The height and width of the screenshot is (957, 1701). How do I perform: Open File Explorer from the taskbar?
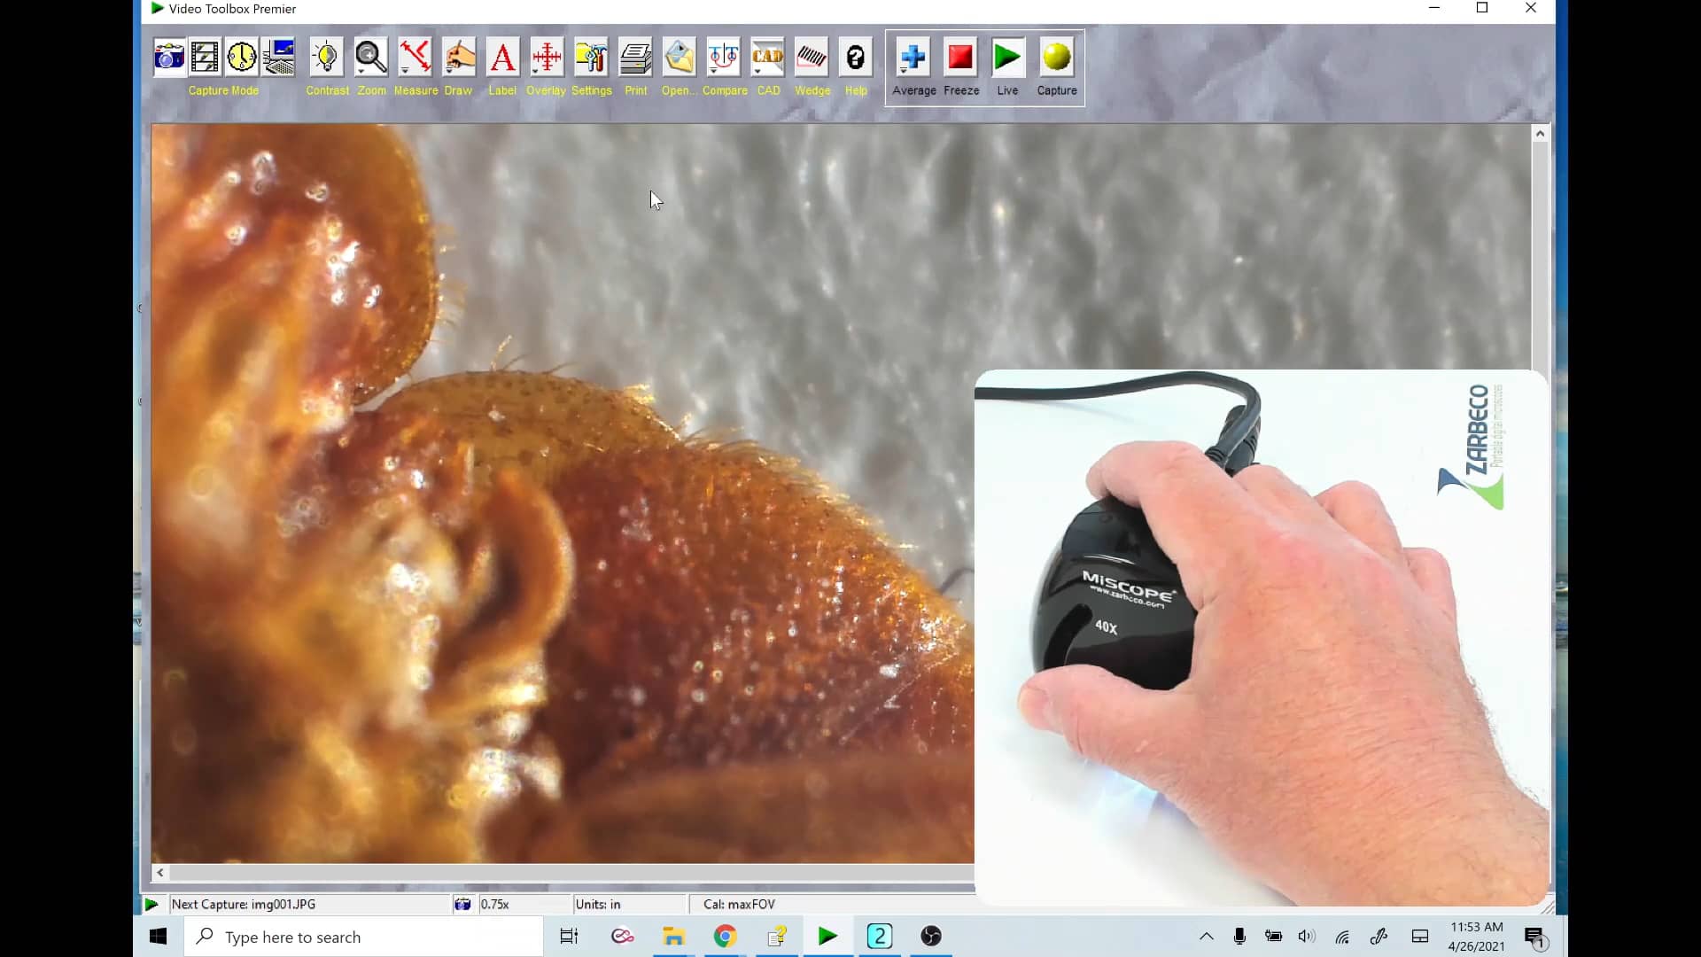674,937
